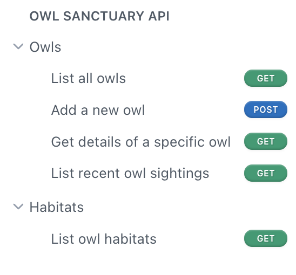The image size is (296, 275).
Task: Click the blue POST badge
Action: click(x=266, y=109)
